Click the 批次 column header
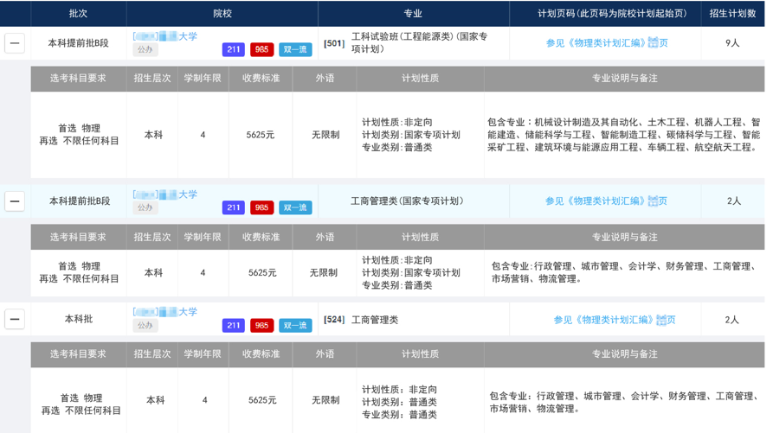Viewport: 773px width, 433px height. coord(78,13)
